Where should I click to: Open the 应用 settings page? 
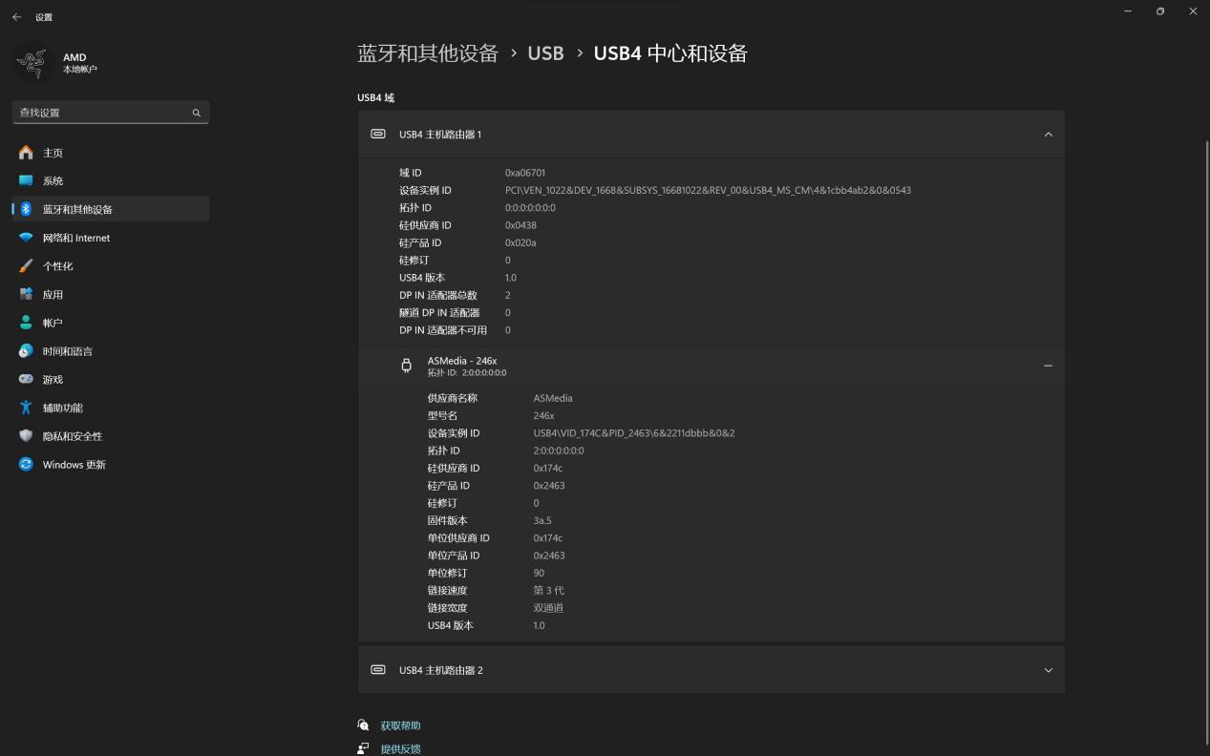53,295
